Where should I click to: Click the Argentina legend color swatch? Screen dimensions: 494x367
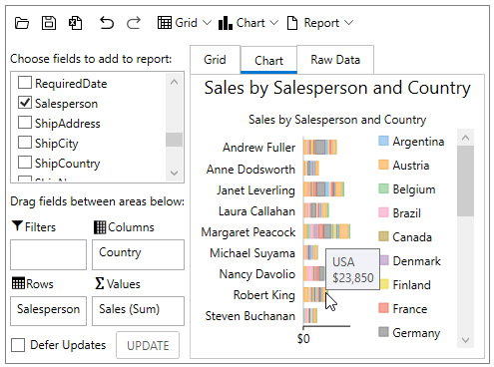pyautogui.click(x=383, y=141)
